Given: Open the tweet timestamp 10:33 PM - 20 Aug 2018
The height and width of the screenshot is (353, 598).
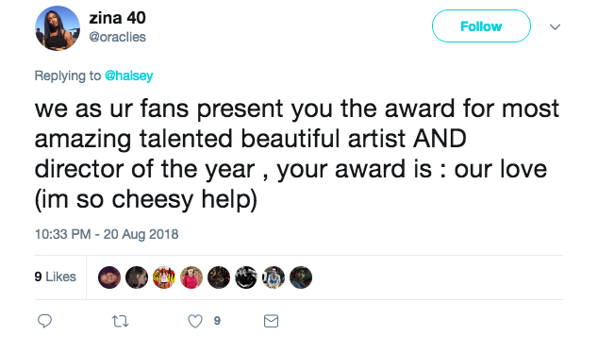Looking at the screenshot, I should point(107,234).
